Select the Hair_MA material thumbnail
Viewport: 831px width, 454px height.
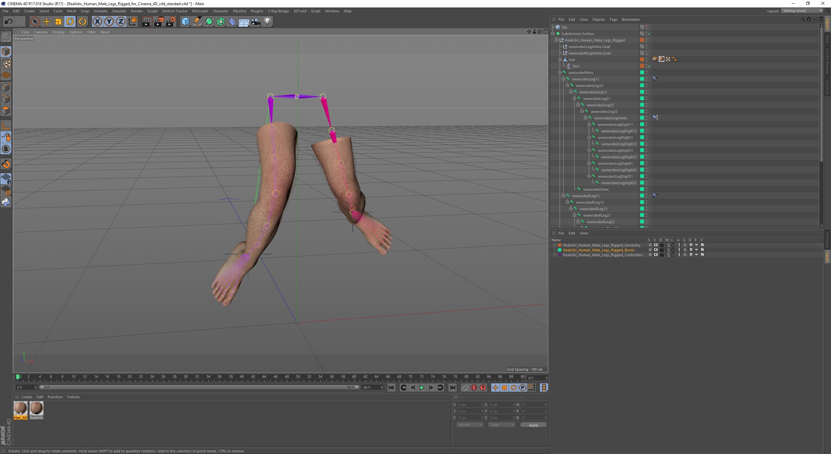(x=21, y=409)
